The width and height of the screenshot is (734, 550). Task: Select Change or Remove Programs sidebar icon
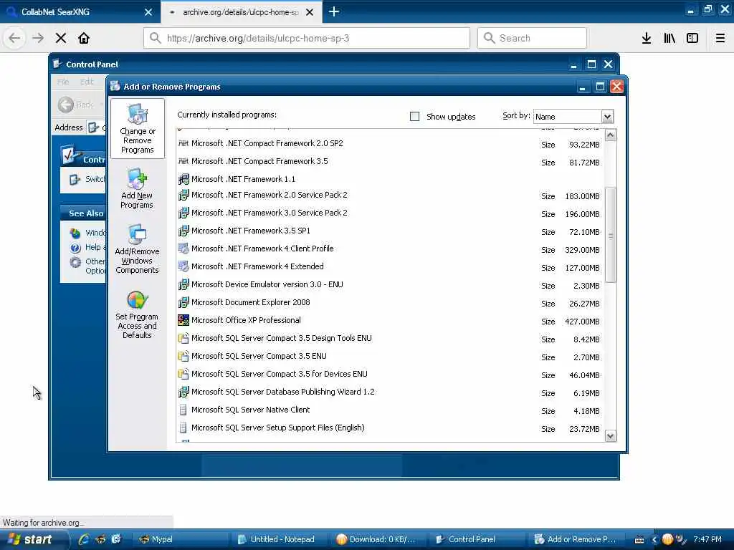click(138, 127)
